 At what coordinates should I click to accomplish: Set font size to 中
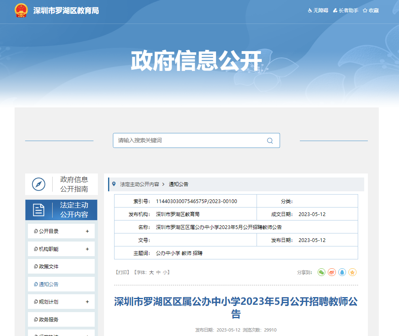pos(158,272)
